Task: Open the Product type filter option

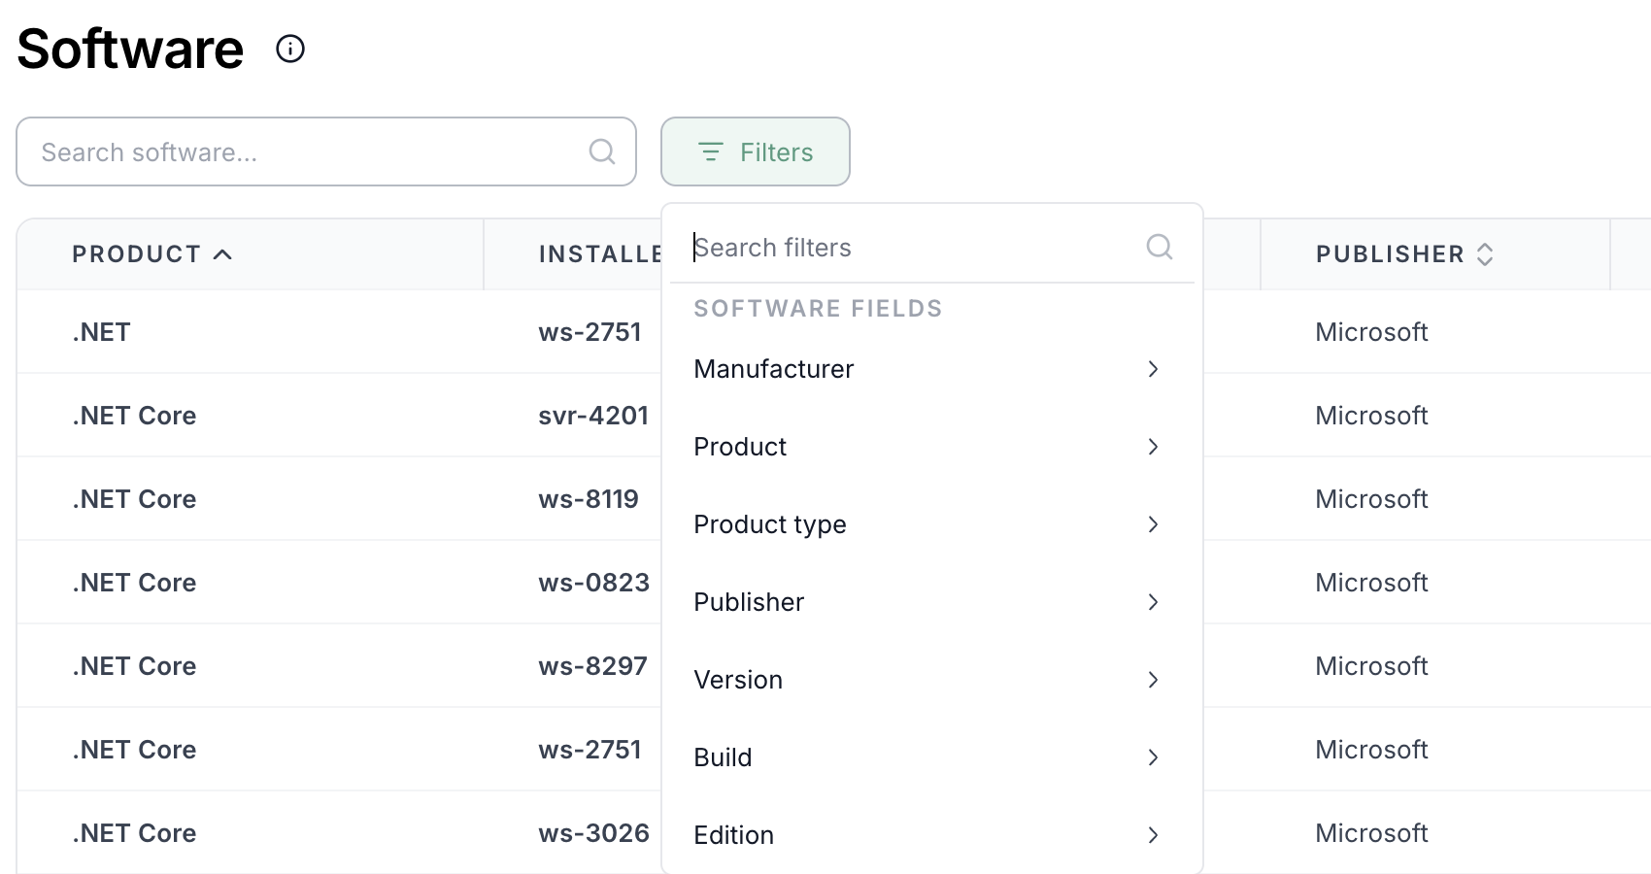Action: point(931,524)
